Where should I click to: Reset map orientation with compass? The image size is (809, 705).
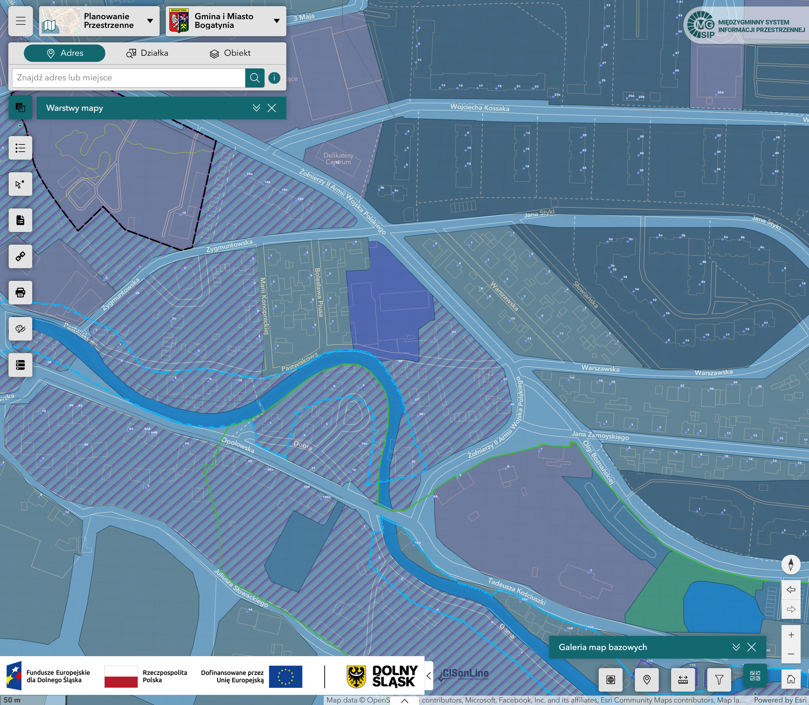[791, 565]
